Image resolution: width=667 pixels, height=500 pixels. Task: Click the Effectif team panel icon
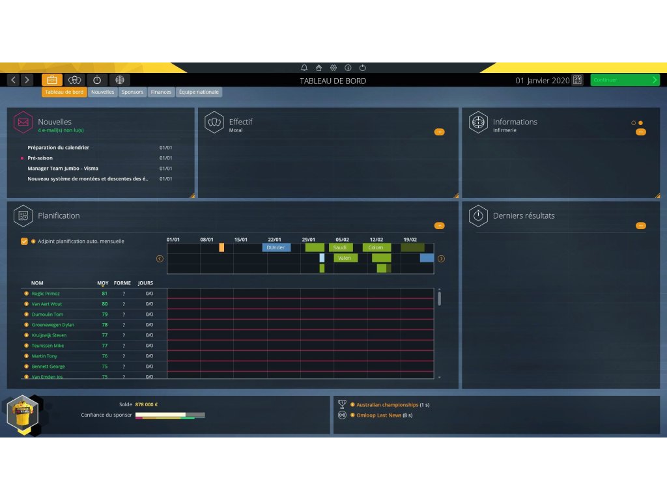coord(214,122)
